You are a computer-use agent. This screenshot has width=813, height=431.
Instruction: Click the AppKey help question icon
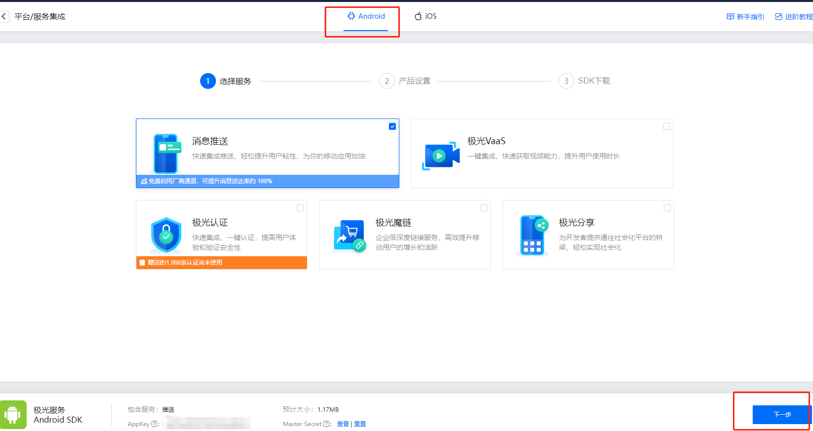155,424
